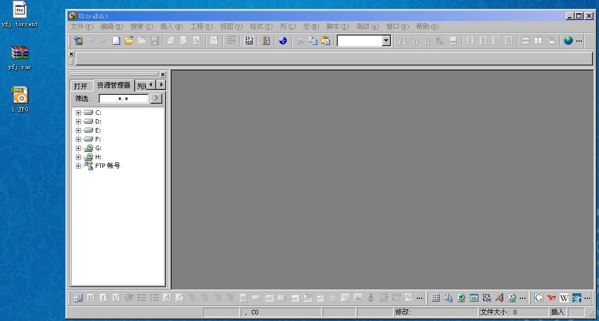Click the center align icon

point(483,40)
